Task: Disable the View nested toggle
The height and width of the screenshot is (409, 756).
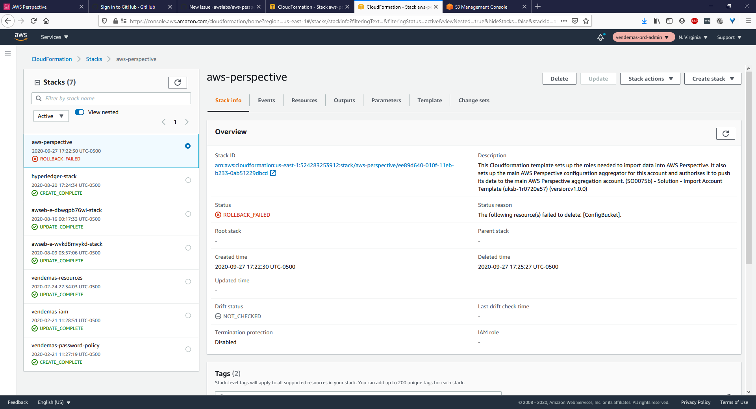Action: [80, 112]
